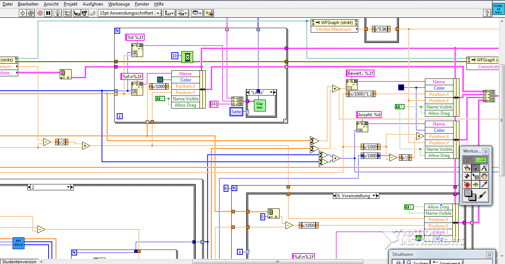This screenshot has height=264, width=505.
Task: Click Suchen button in Strukturen palette
Action: [x=416, y=262]
